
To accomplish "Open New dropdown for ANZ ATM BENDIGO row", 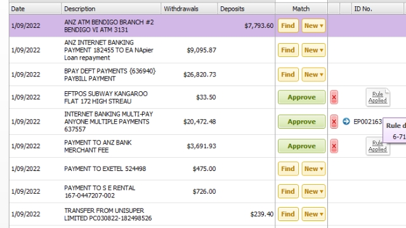I will [313, 25].
